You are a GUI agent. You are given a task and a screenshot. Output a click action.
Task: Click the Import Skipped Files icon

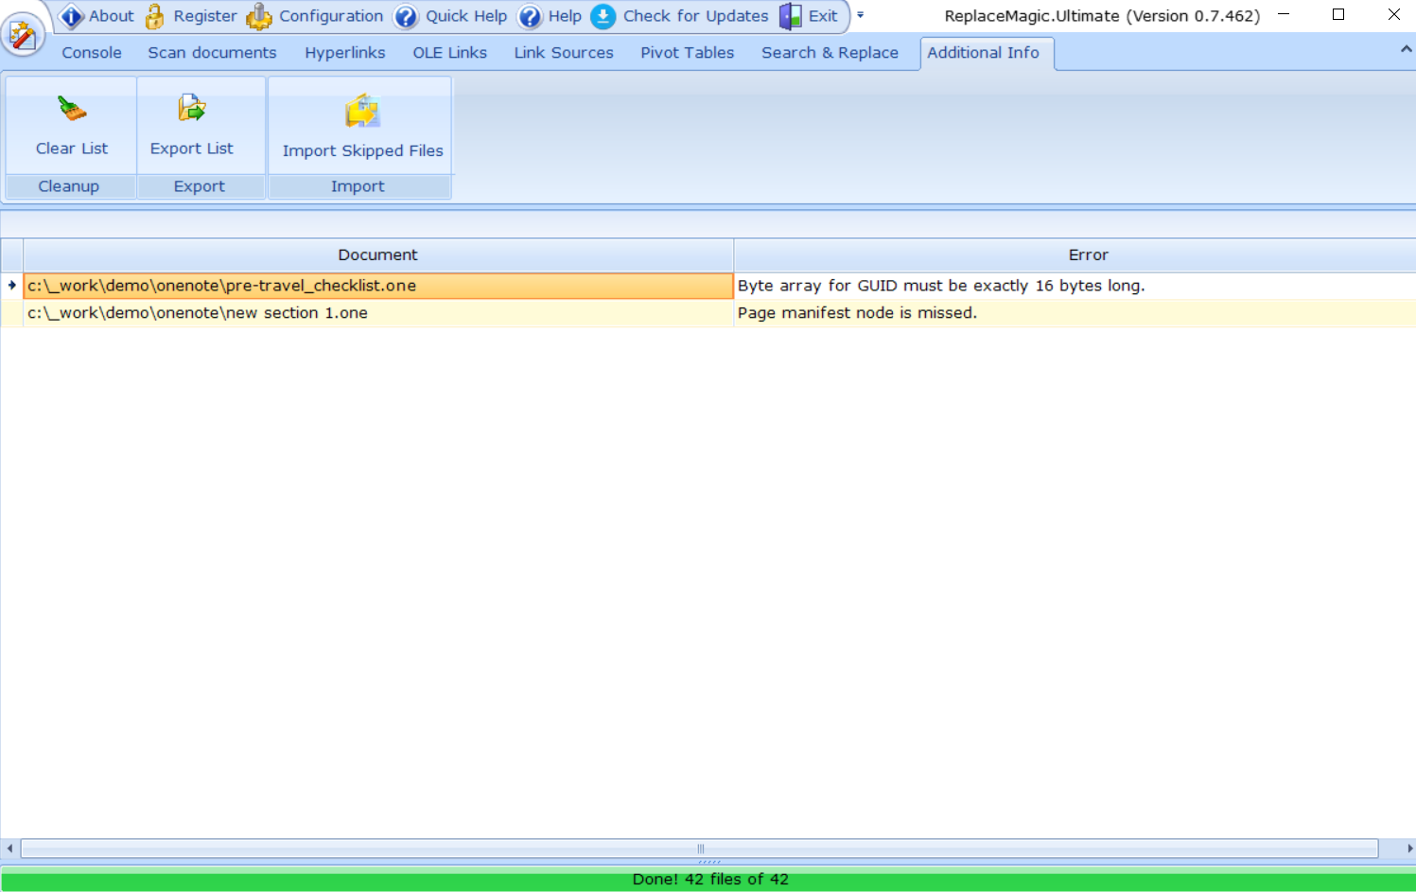(x=362, y=112)
